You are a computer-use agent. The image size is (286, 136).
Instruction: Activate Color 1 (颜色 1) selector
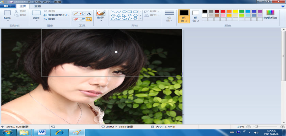click(x=184, y=16)
